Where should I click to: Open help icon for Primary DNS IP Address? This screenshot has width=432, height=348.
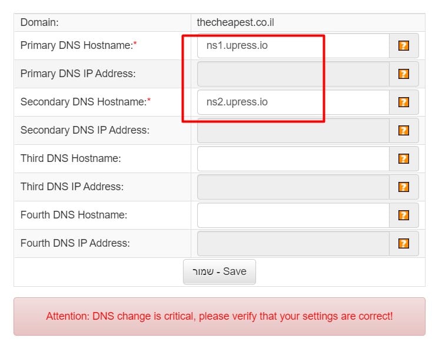404,74
